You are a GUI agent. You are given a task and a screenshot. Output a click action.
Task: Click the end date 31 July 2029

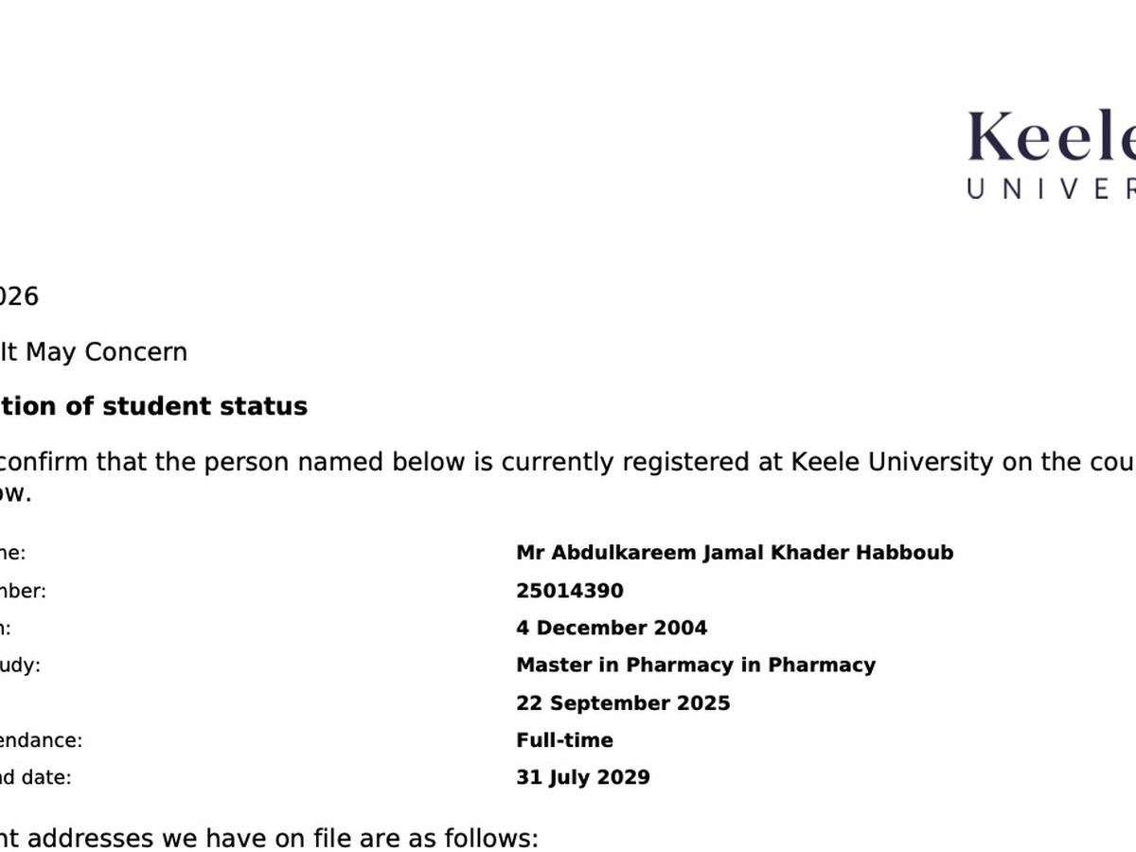(x=583, y=778)
